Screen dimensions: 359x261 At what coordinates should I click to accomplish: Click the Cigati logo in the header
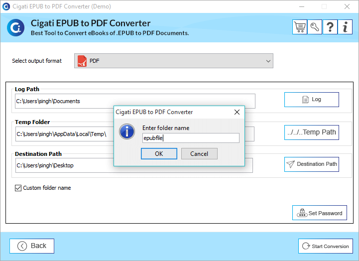(15, 27)
